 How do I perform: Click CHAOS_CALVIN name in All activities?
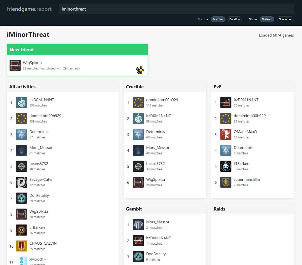click(x=43, y=243)
